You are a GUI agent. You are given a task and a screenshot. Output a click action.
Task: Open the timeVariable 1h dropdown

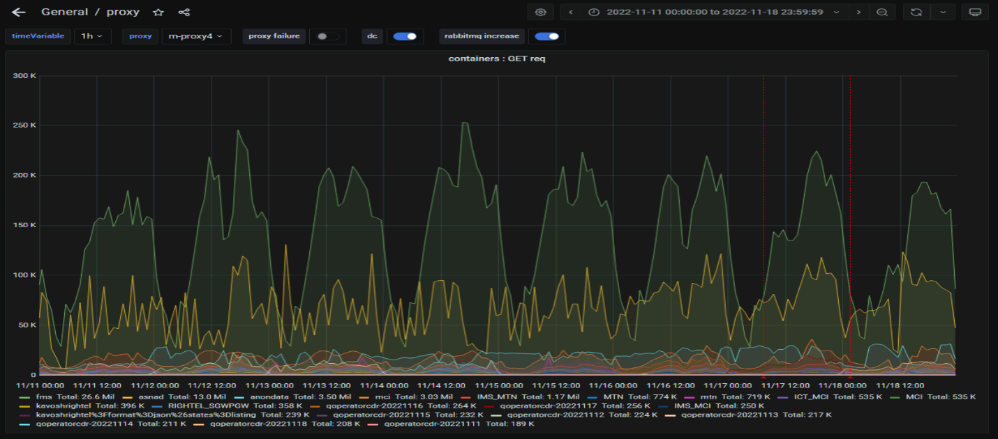click(x=92, y=36)
